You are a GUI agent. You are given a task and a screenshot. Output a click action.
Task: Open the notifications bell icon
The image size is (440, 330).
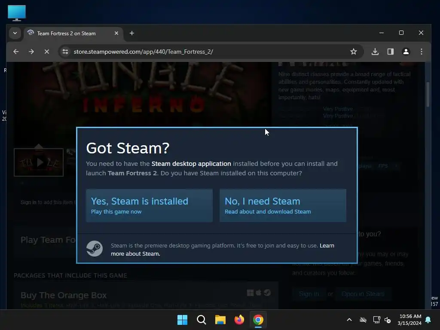428,320
